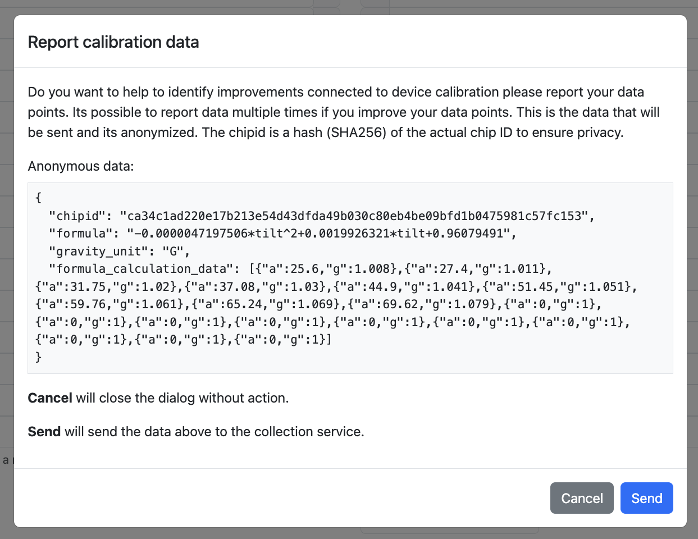Click the "G" gravity unit value

pos(173,251)
